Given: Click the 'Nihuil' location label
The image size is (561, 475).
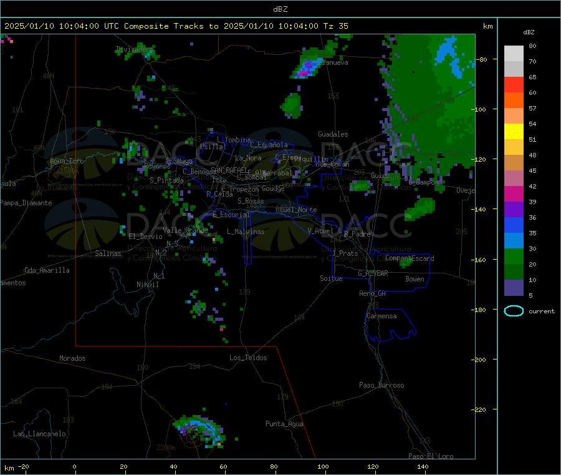Looking at the screenshot, I should pyautogui.click(x=147, y=285).
